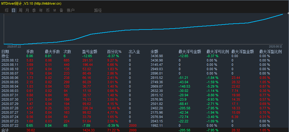Switch to the 日 daily statistics tab
Viewport: 289px width, 132px height.
pos(13,10)
